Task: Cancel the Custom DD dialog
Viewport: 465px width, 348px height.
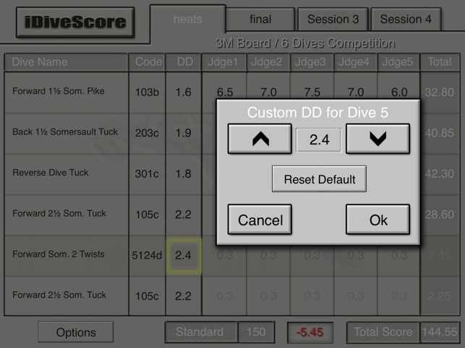Action: [260, 219]
